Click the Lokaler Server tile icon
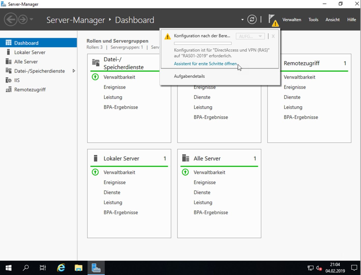Image resolution: width=361 pixels, height=275 pixels. pos(96,158)
